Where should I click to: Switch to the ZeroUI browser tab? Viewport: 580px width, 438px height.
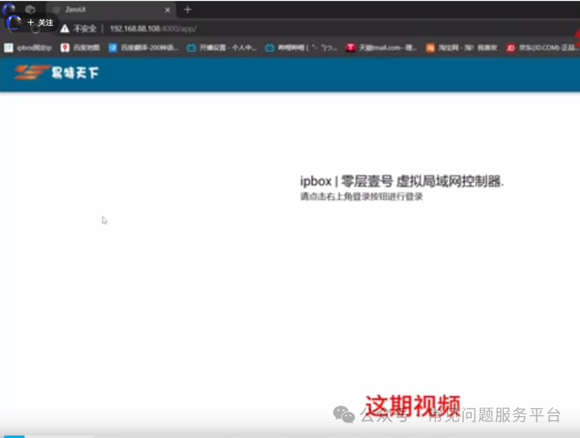pos(110,10)
